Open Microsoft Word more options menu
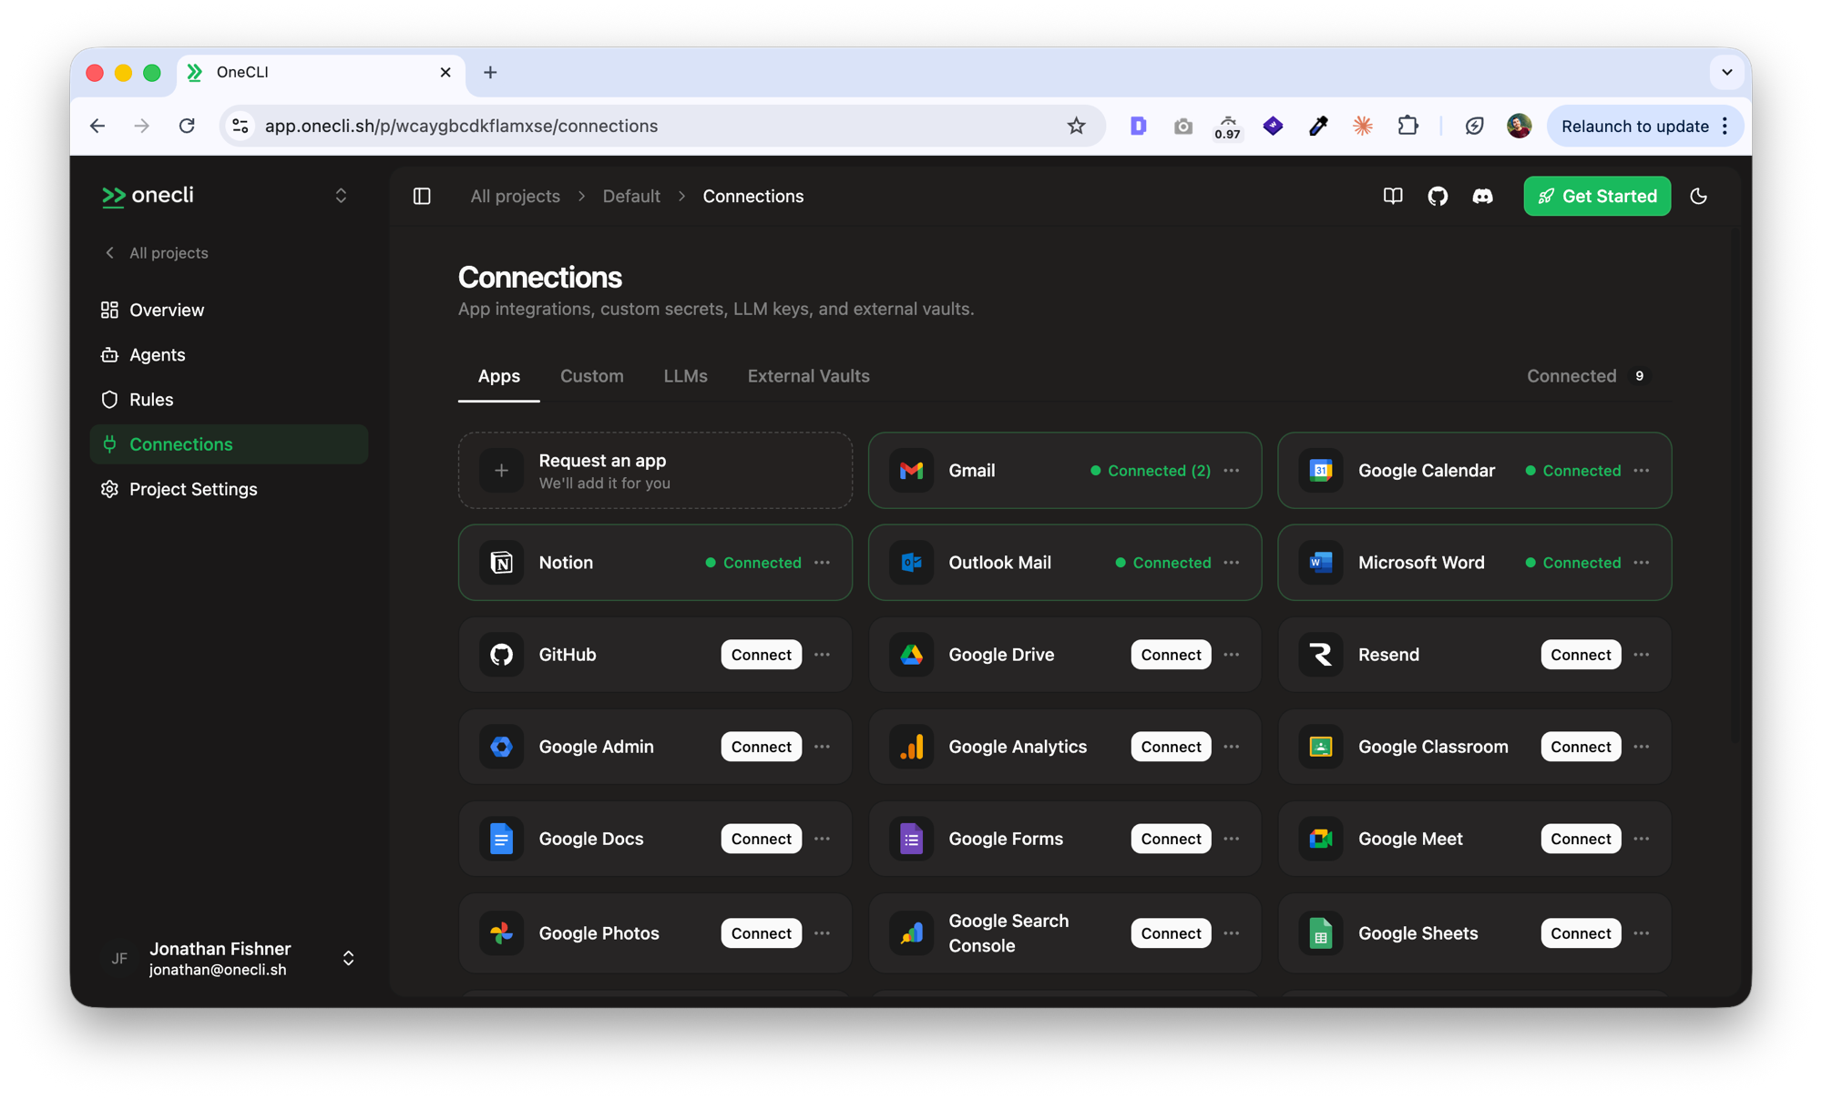Image resolution: width=1822 pixels, height=1100 pixels. pos(1642,563)
